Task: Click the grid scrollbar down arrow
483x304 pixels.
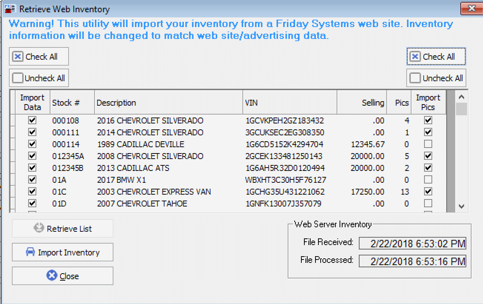Action: (x=461, y=206)
